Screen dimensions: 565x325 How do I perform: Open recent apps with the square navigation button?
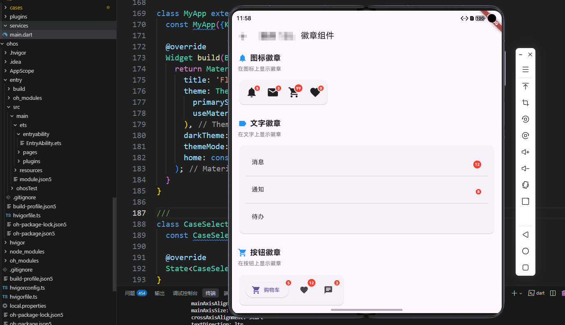click(525, 267)
